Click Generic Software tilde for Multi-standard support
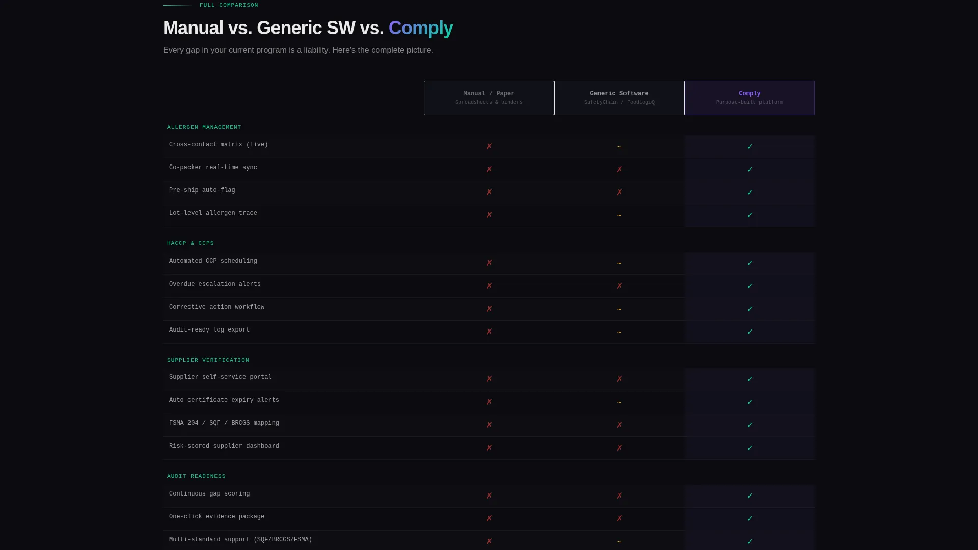The height and width of the screenshot is (550, 978). pos(619,542)
